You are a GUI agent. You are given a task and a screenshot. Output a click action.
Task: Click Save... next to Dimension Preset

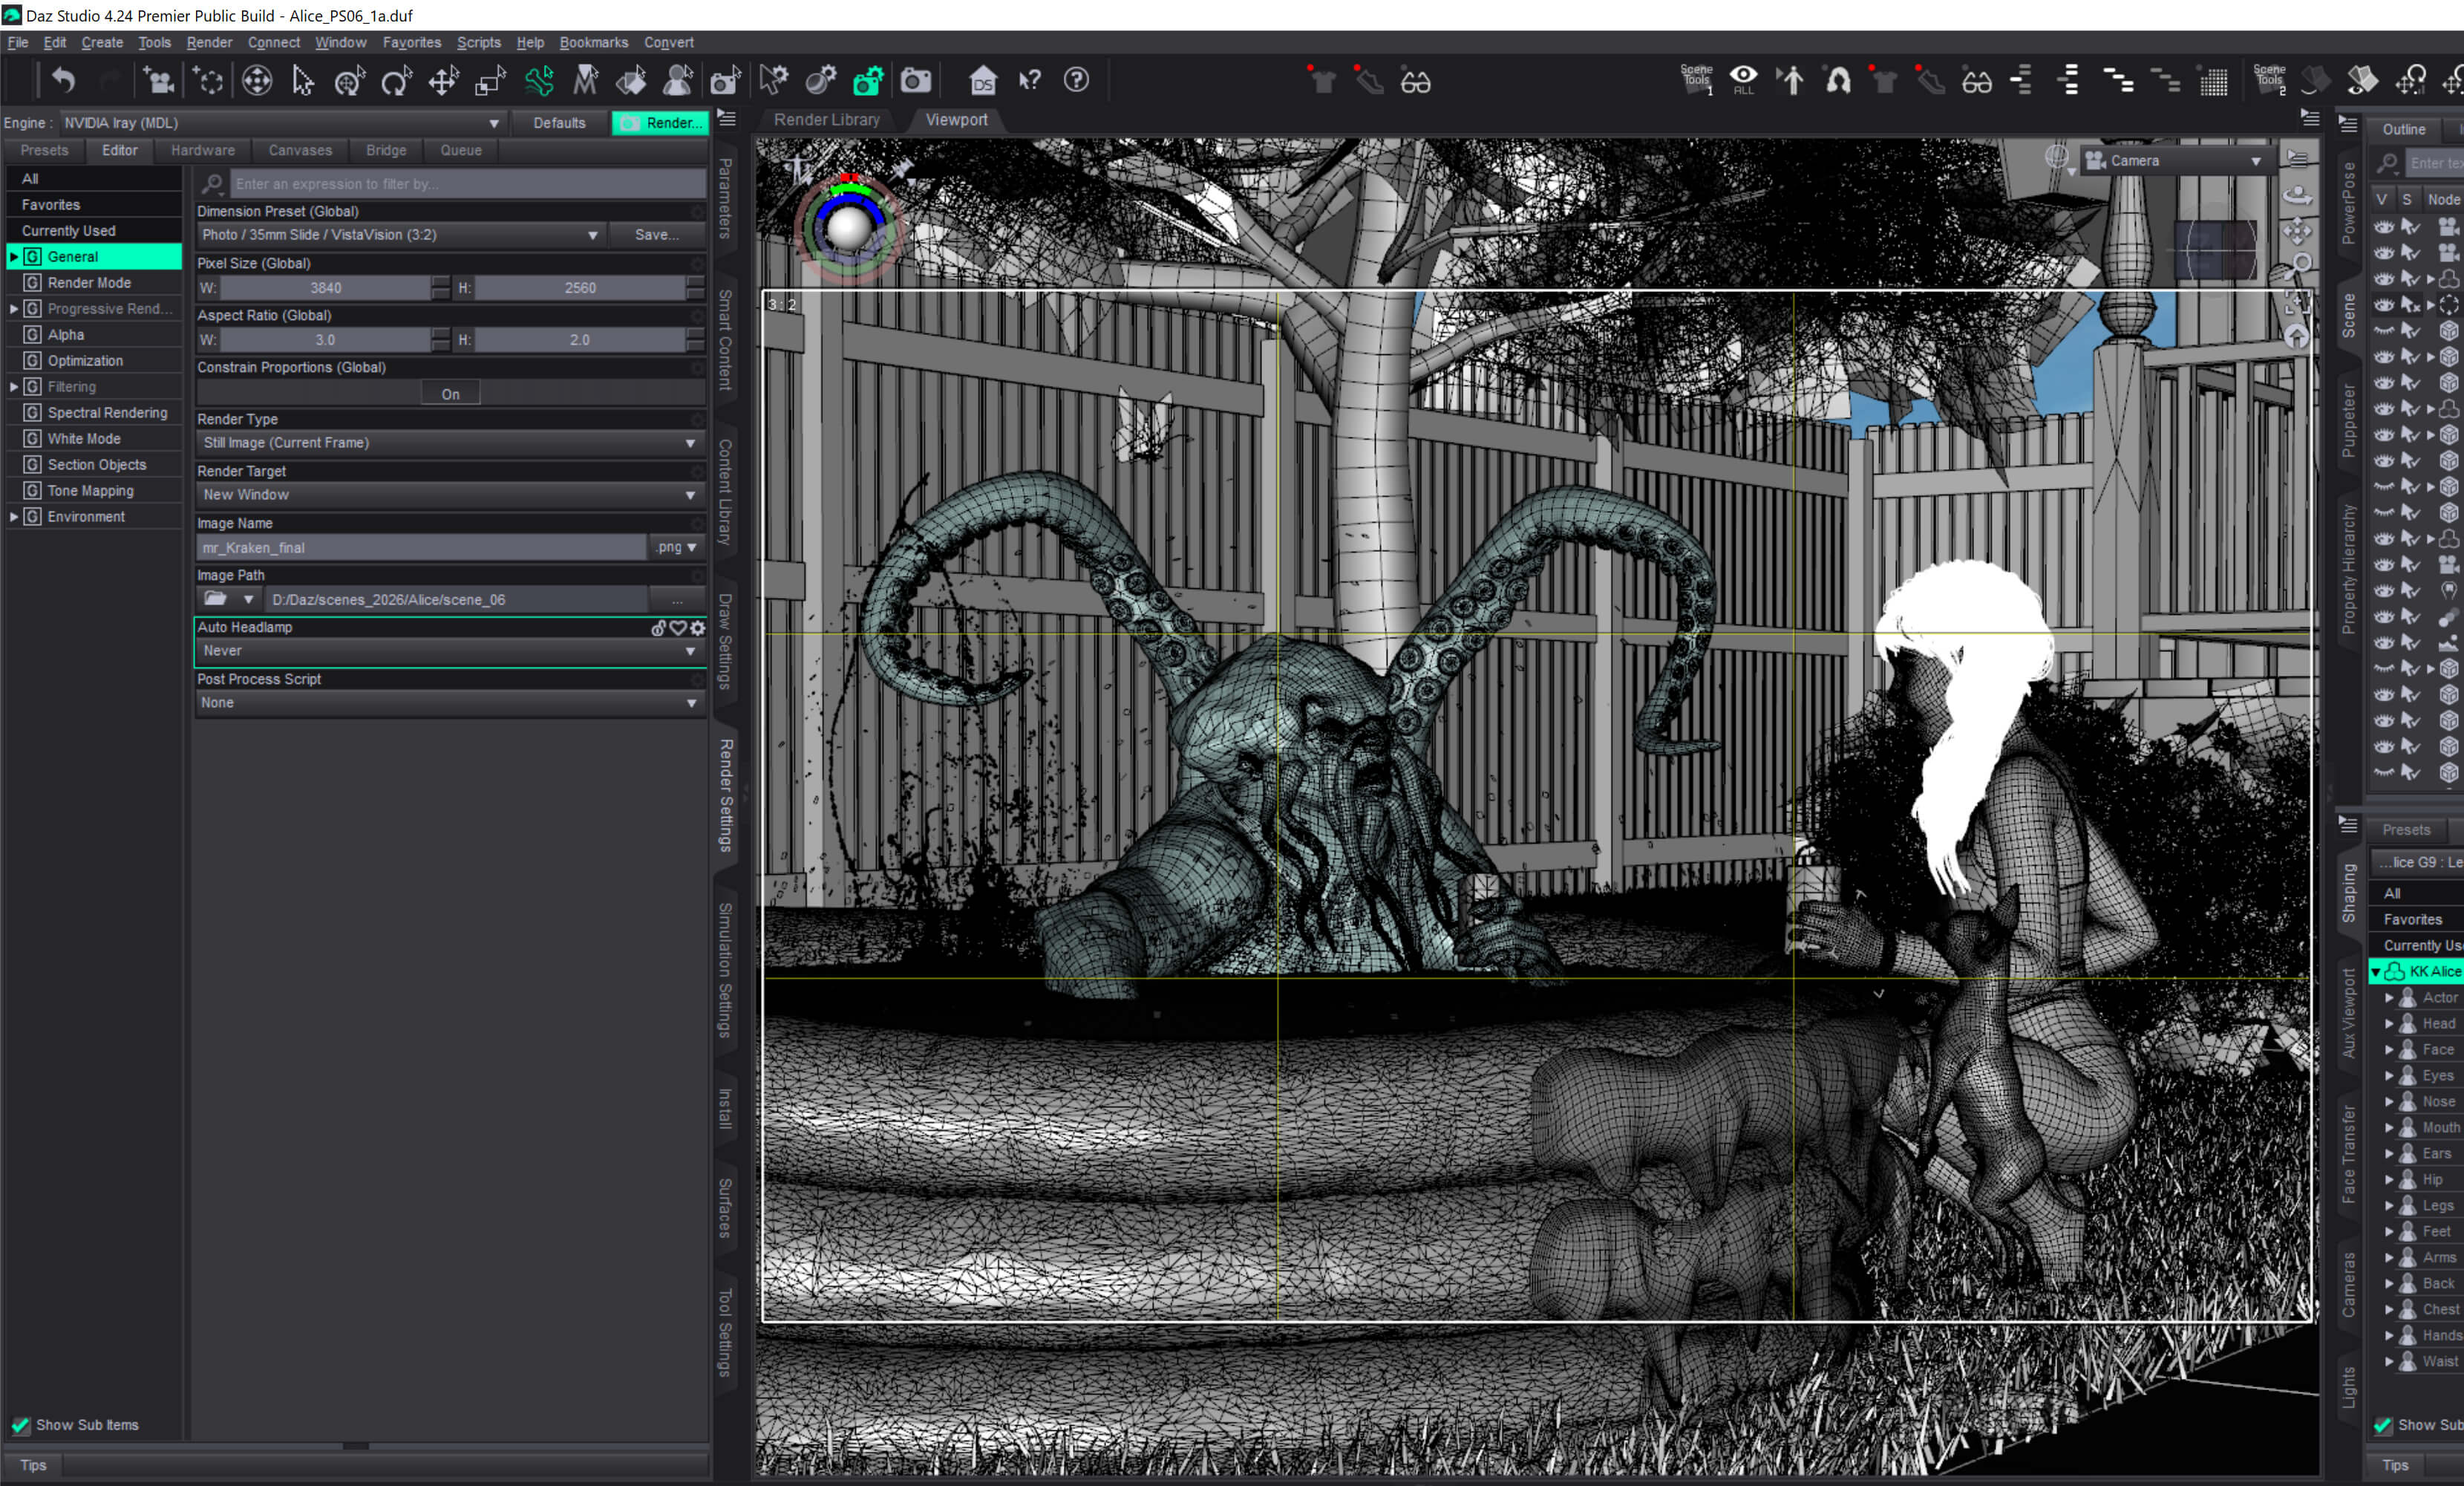click(656, 235)
